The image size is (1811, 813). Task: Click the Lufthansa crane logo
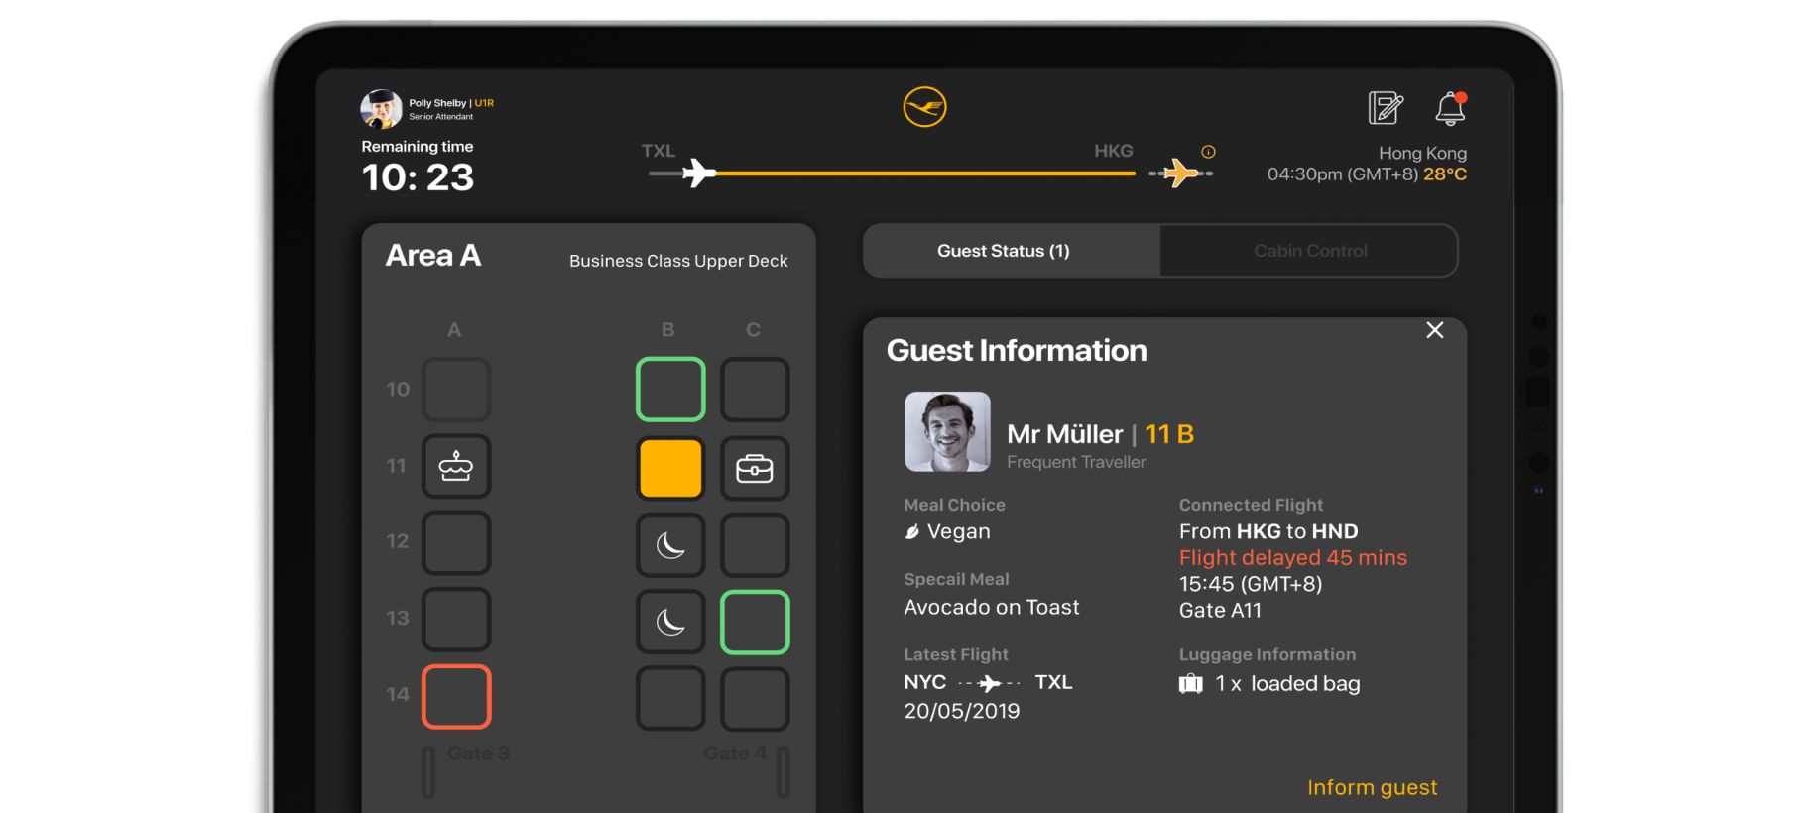[x=924, y=107]
